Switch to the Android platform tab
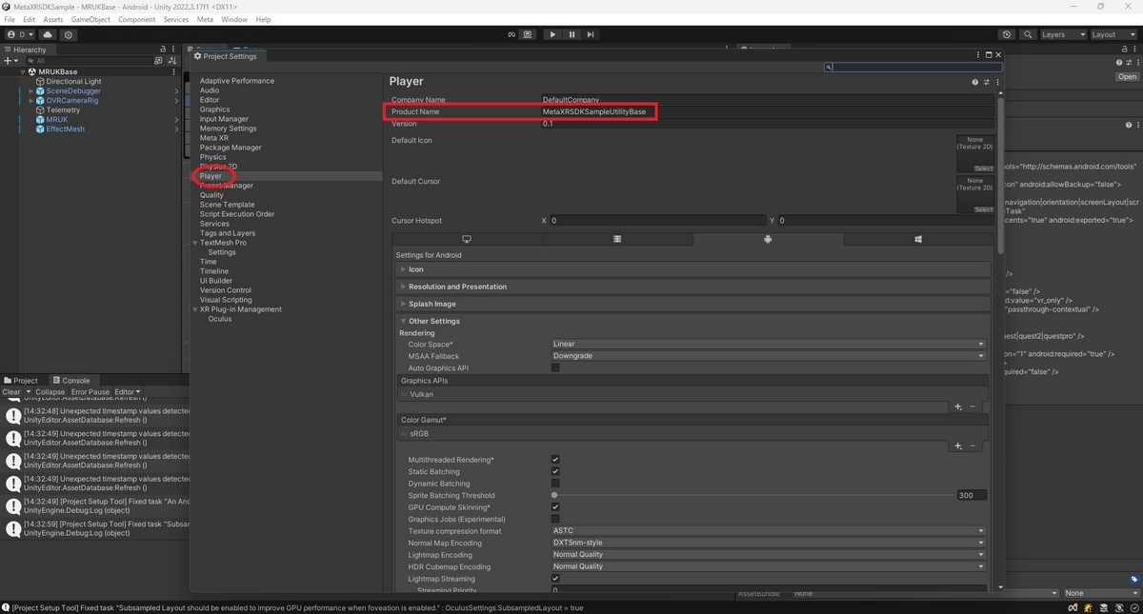Screen dimensions: 1143x614 pyautogui.click(x=768, y=239)
